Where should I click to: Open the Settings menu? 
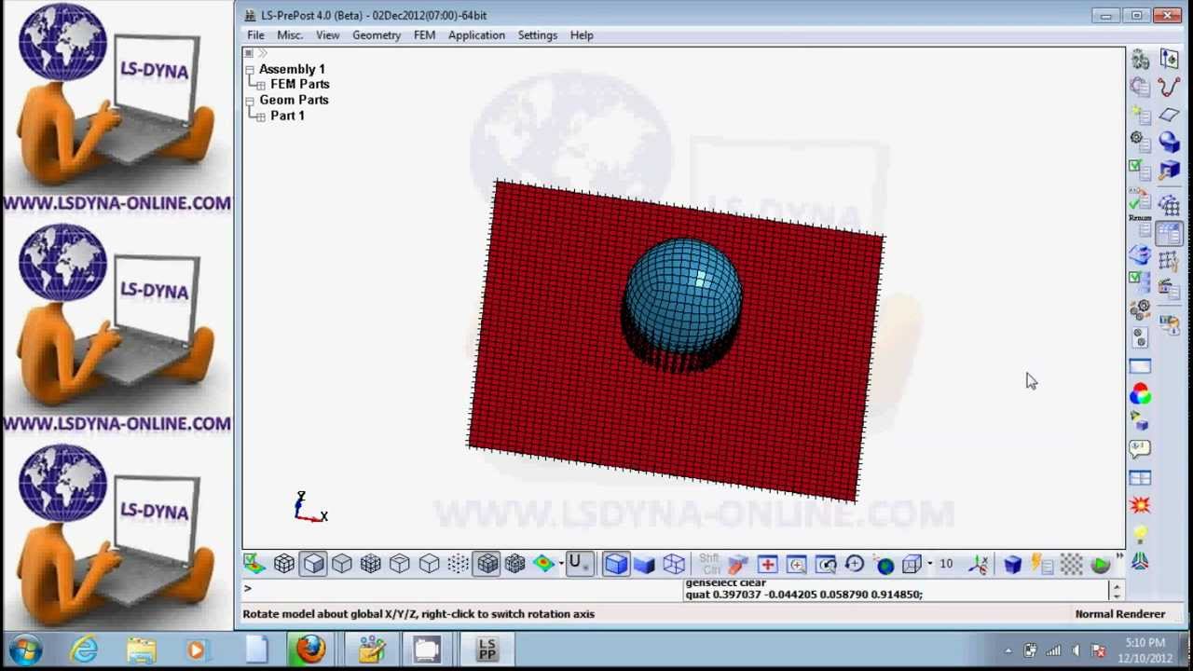click(538, 35)
